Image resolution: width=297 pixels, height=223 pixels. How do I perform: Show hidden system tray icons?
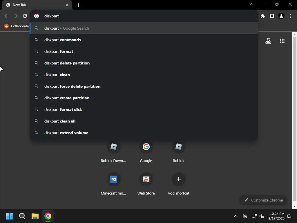tap(236, 216)
